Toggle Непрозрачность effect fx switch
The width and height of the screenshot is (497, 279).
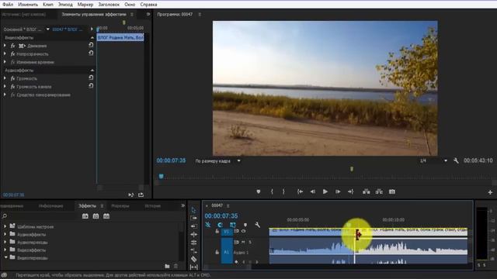[x=12, y=54]
